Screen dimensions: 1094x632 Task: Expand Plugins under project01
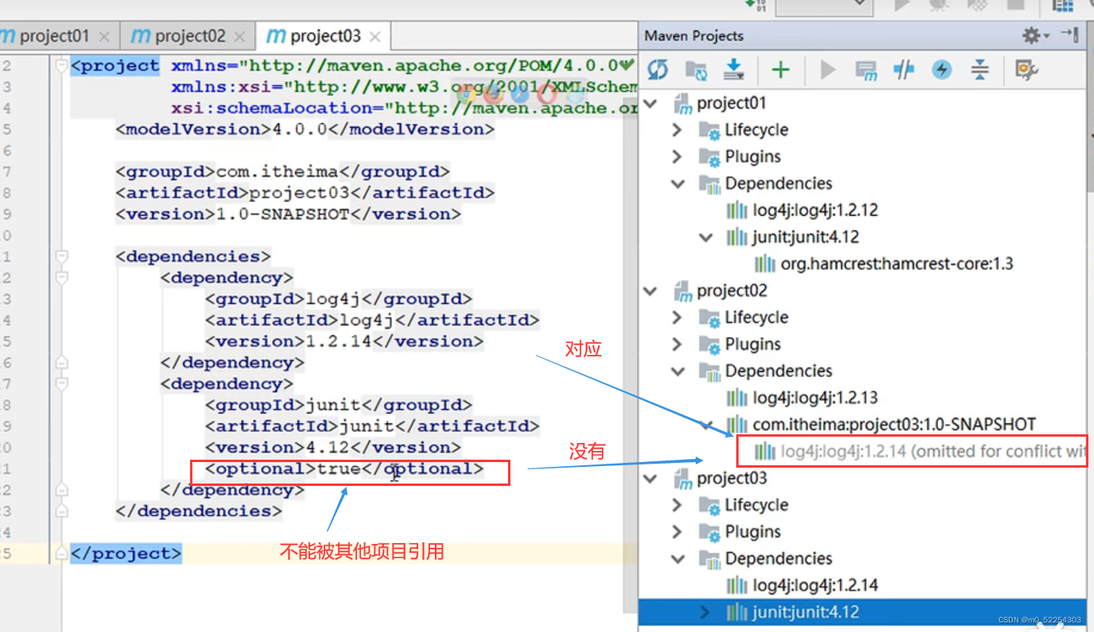[677, 157]
